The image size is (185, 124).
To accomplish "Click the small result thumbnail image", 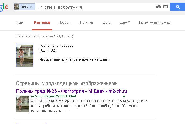I will [23, 104].
